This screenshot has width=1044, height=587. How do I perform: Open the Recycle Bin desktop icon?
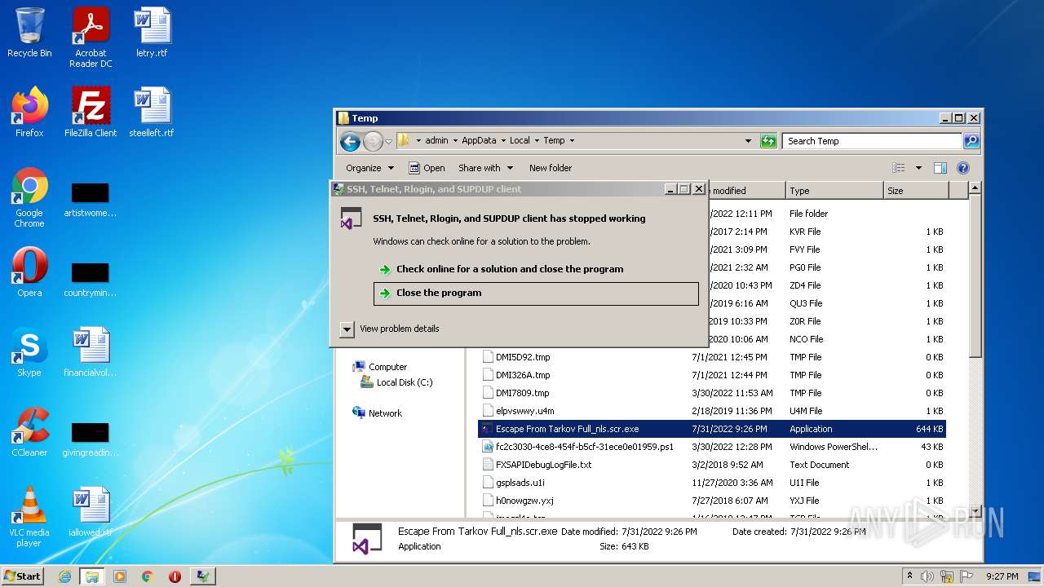tap(29, 33)
